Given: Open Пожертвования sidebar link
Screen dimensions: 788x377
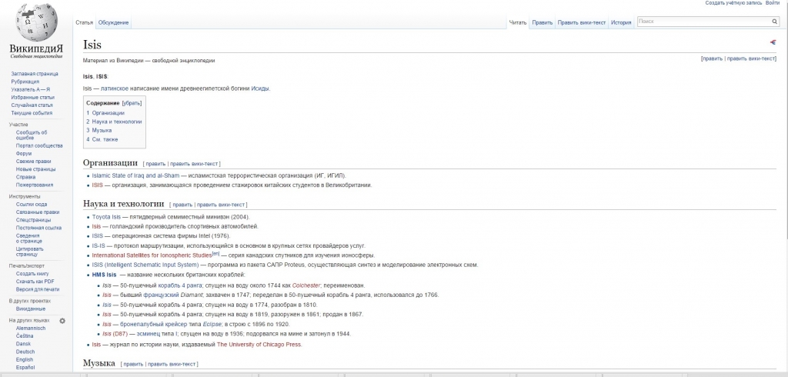Looking at the screenshot, I should coord(34,185).
